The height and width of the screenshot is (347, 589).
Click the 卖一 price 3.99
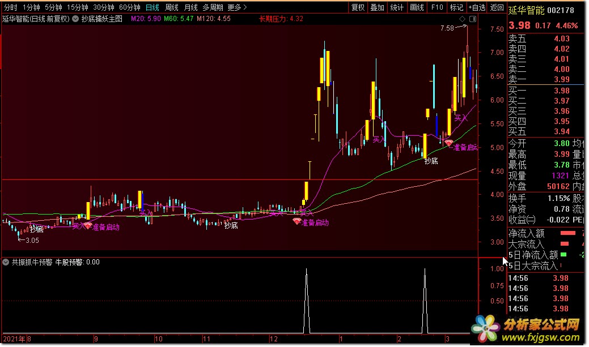point(562,79)
